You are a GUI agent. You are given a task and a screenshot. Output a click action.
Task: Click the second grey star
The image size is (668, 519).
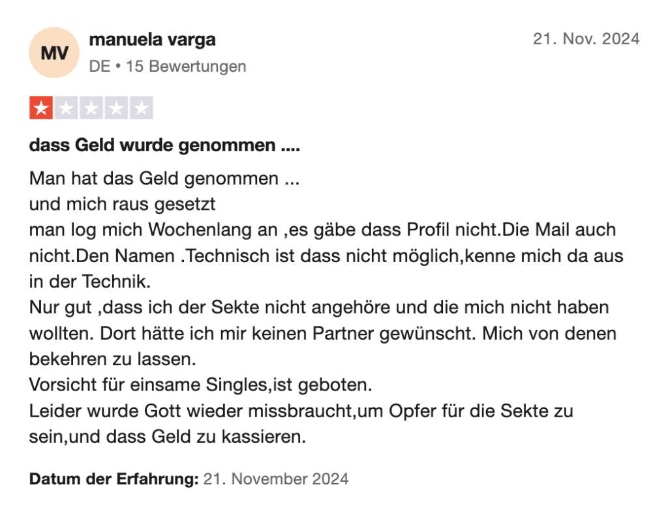click(x=66, y=108)
